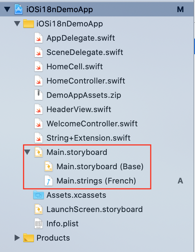The image size is (195, 252).
Task: Click the Main.strings (French) file icon
Action: coord(49,181)
